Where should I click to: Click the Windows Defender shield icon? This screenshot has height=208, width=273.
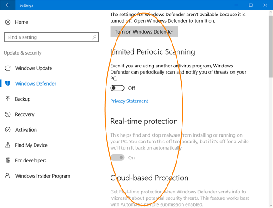8,84
